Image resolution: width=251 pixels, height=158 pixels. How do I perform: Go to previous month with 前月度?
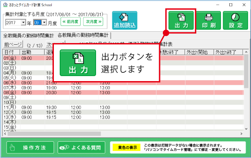[71, 22]
